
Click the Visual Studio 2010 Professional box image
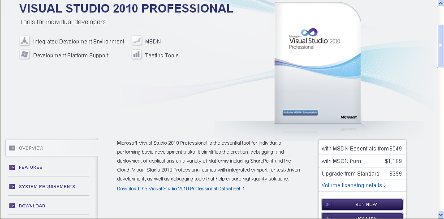[318, 63]
